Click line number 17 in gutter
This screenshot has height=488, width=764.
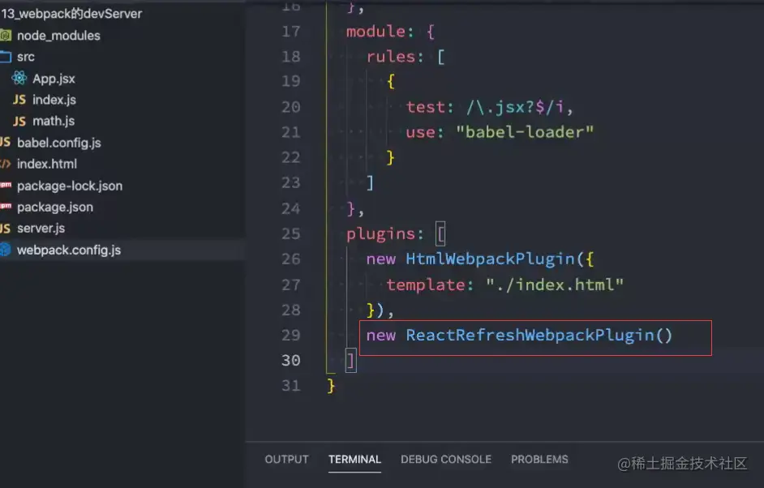coord(291,32)
